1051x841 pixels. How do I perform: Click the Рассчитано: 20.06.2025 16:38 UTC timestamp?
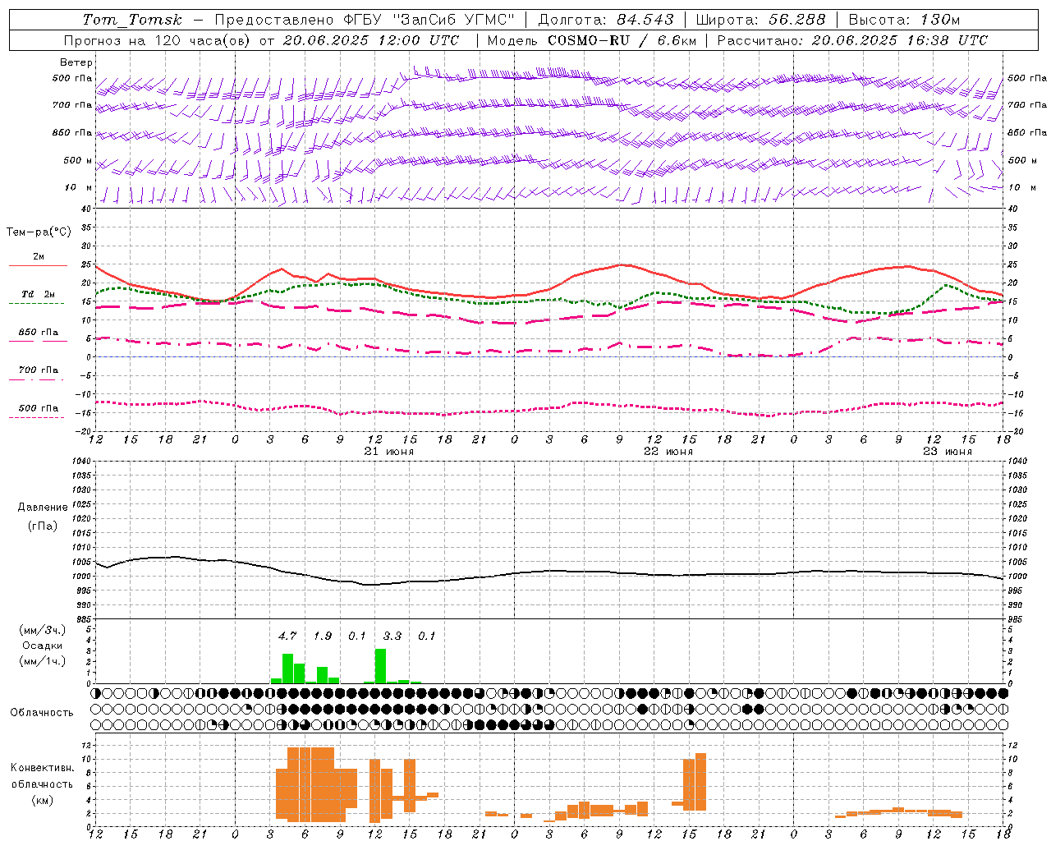click(x=852, y=40)
